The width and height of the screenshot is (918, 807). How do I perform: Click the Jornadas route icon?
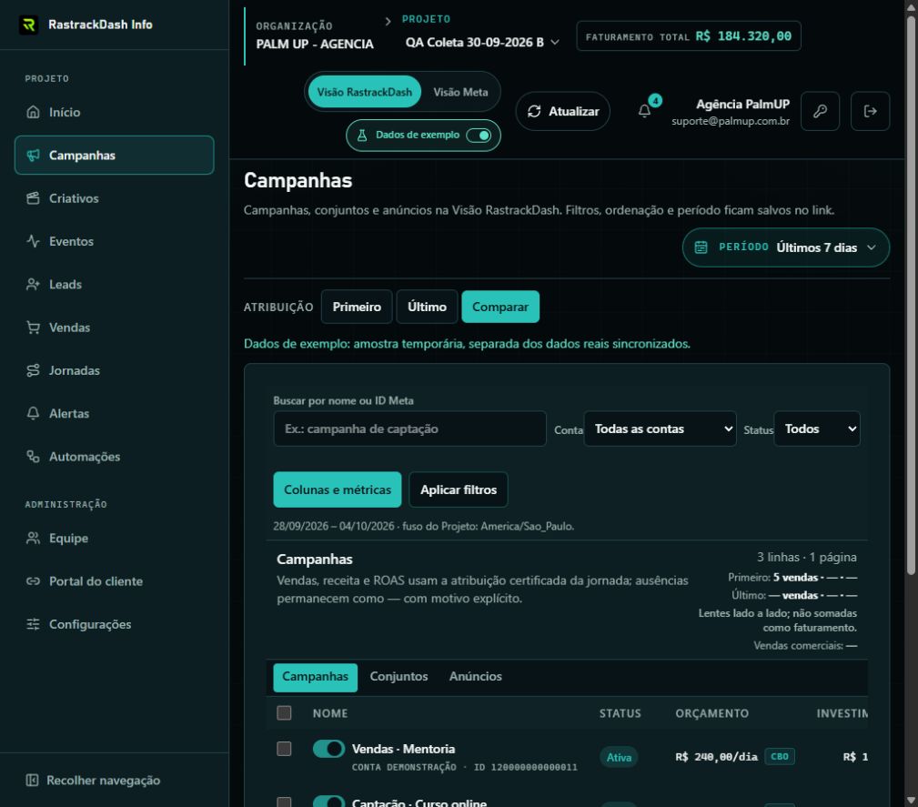tap(34, 370)
